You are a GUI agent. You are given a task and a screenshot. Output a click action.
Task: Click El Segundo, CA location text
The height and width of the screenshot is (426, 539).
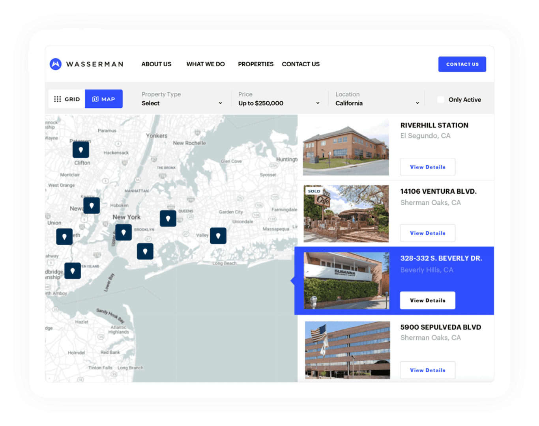pos(425,136)
